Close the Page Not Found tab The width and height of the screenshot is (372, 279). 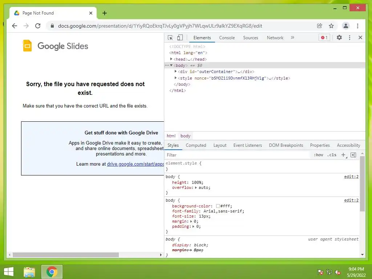[90, 13]
